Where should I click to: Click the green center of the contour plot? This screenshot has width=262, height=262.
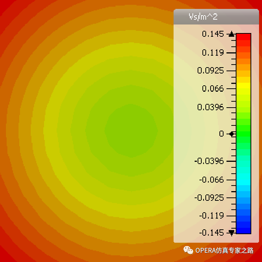pos(131,131)
